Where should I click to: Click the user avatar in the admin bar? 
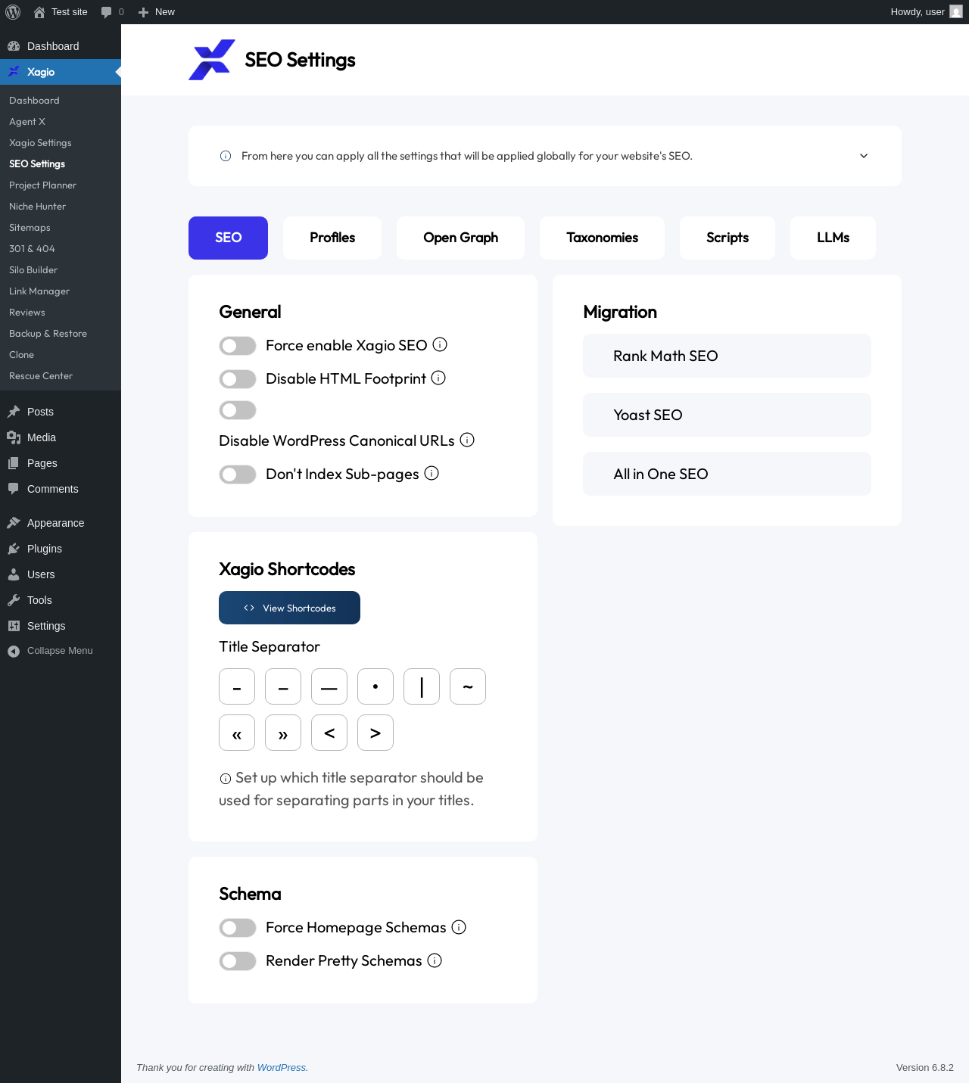pyautogui.click(x=956, y=12)
